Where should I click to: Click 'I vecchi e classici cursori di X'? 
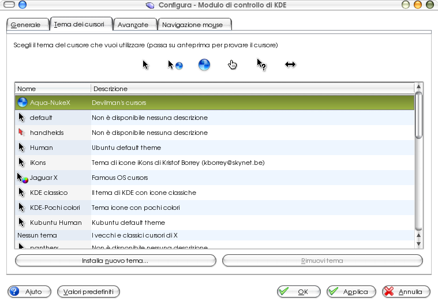134,235
